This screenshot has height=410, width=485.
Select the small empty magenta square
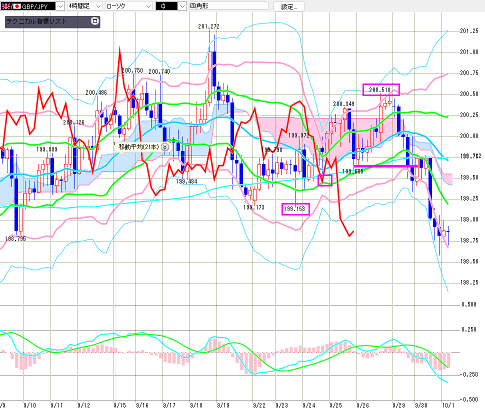(x=325, y=180)
